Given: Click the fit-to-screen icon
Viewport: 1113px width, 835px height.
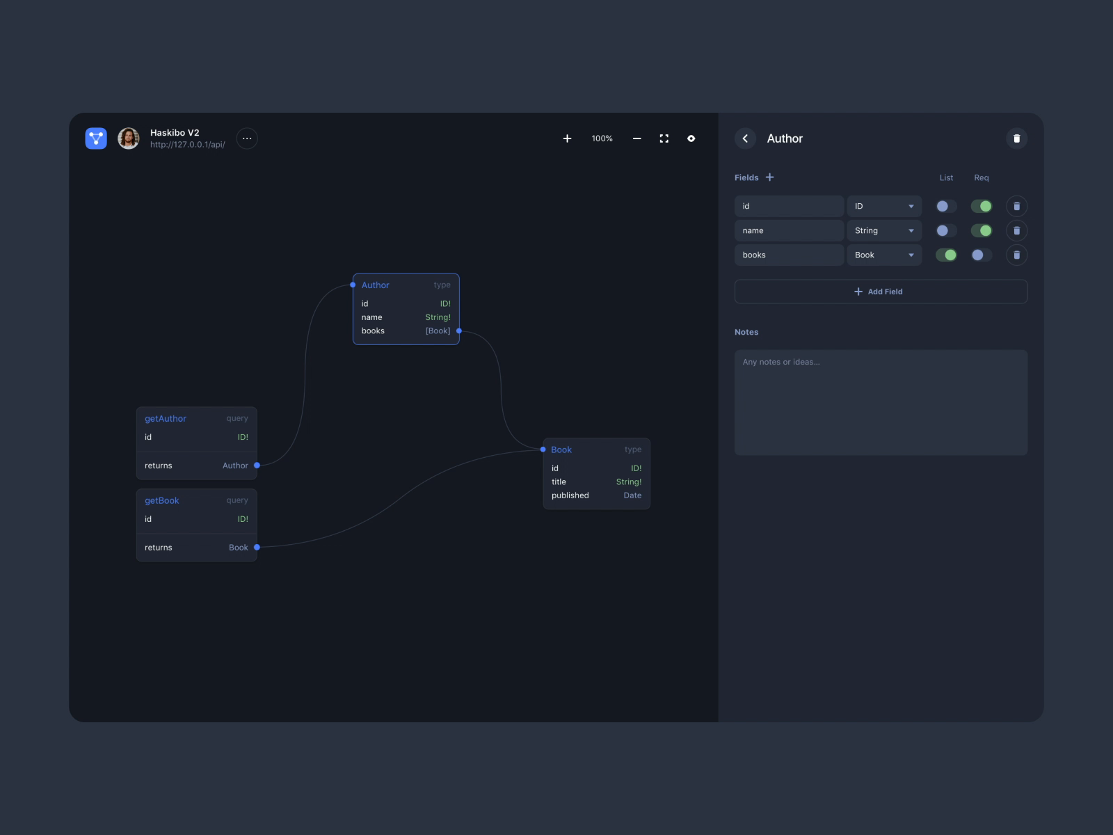Looking at the screenshot, I should (x=664, y=138).
